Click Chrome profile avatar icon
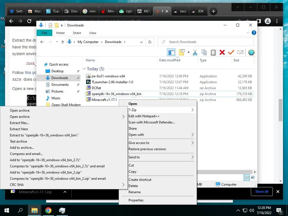 click(268, 21)
